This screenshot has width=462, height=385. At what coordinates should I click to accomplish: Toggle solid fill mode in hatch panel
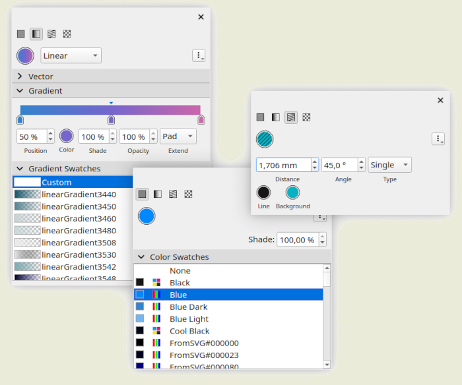[x=261, y=117]
